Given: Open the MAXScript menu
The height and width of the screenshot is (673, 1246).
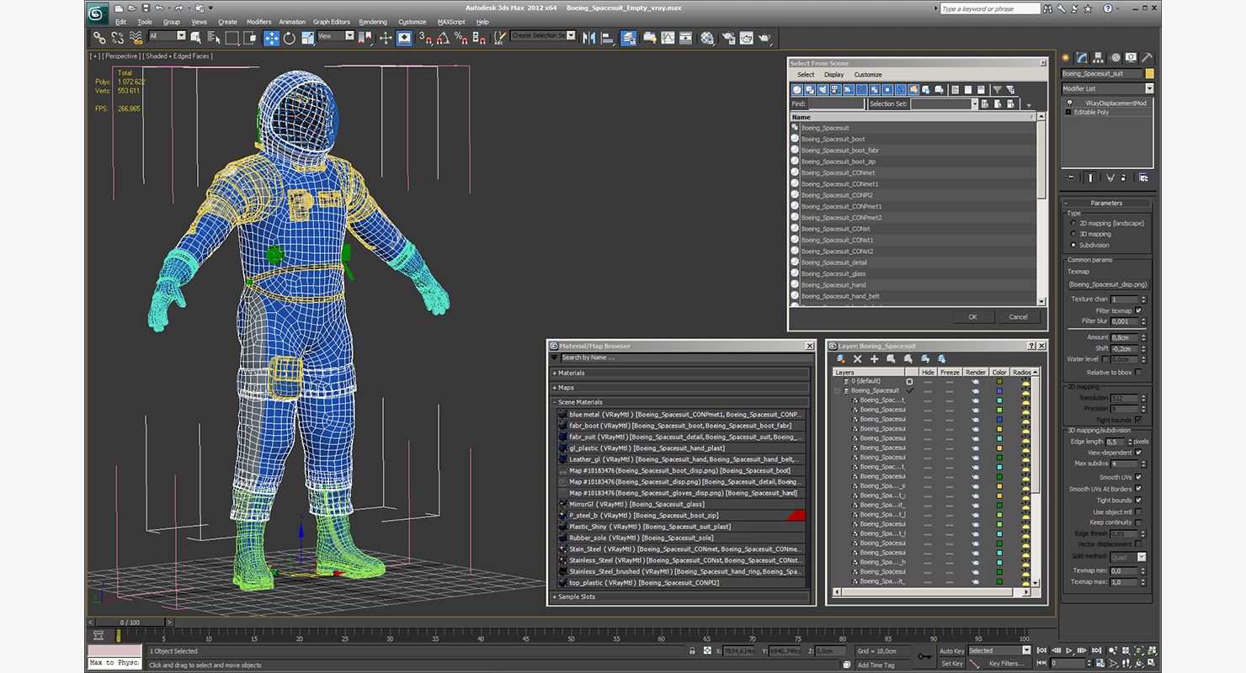Looking at the screenshot, I should pos(451,22).
